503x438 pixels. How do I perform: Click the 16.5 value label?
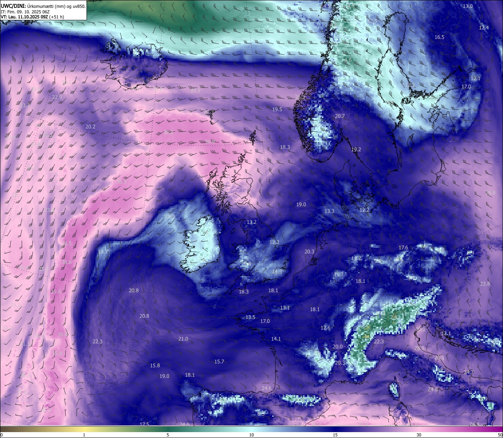(x=439, y=37)
